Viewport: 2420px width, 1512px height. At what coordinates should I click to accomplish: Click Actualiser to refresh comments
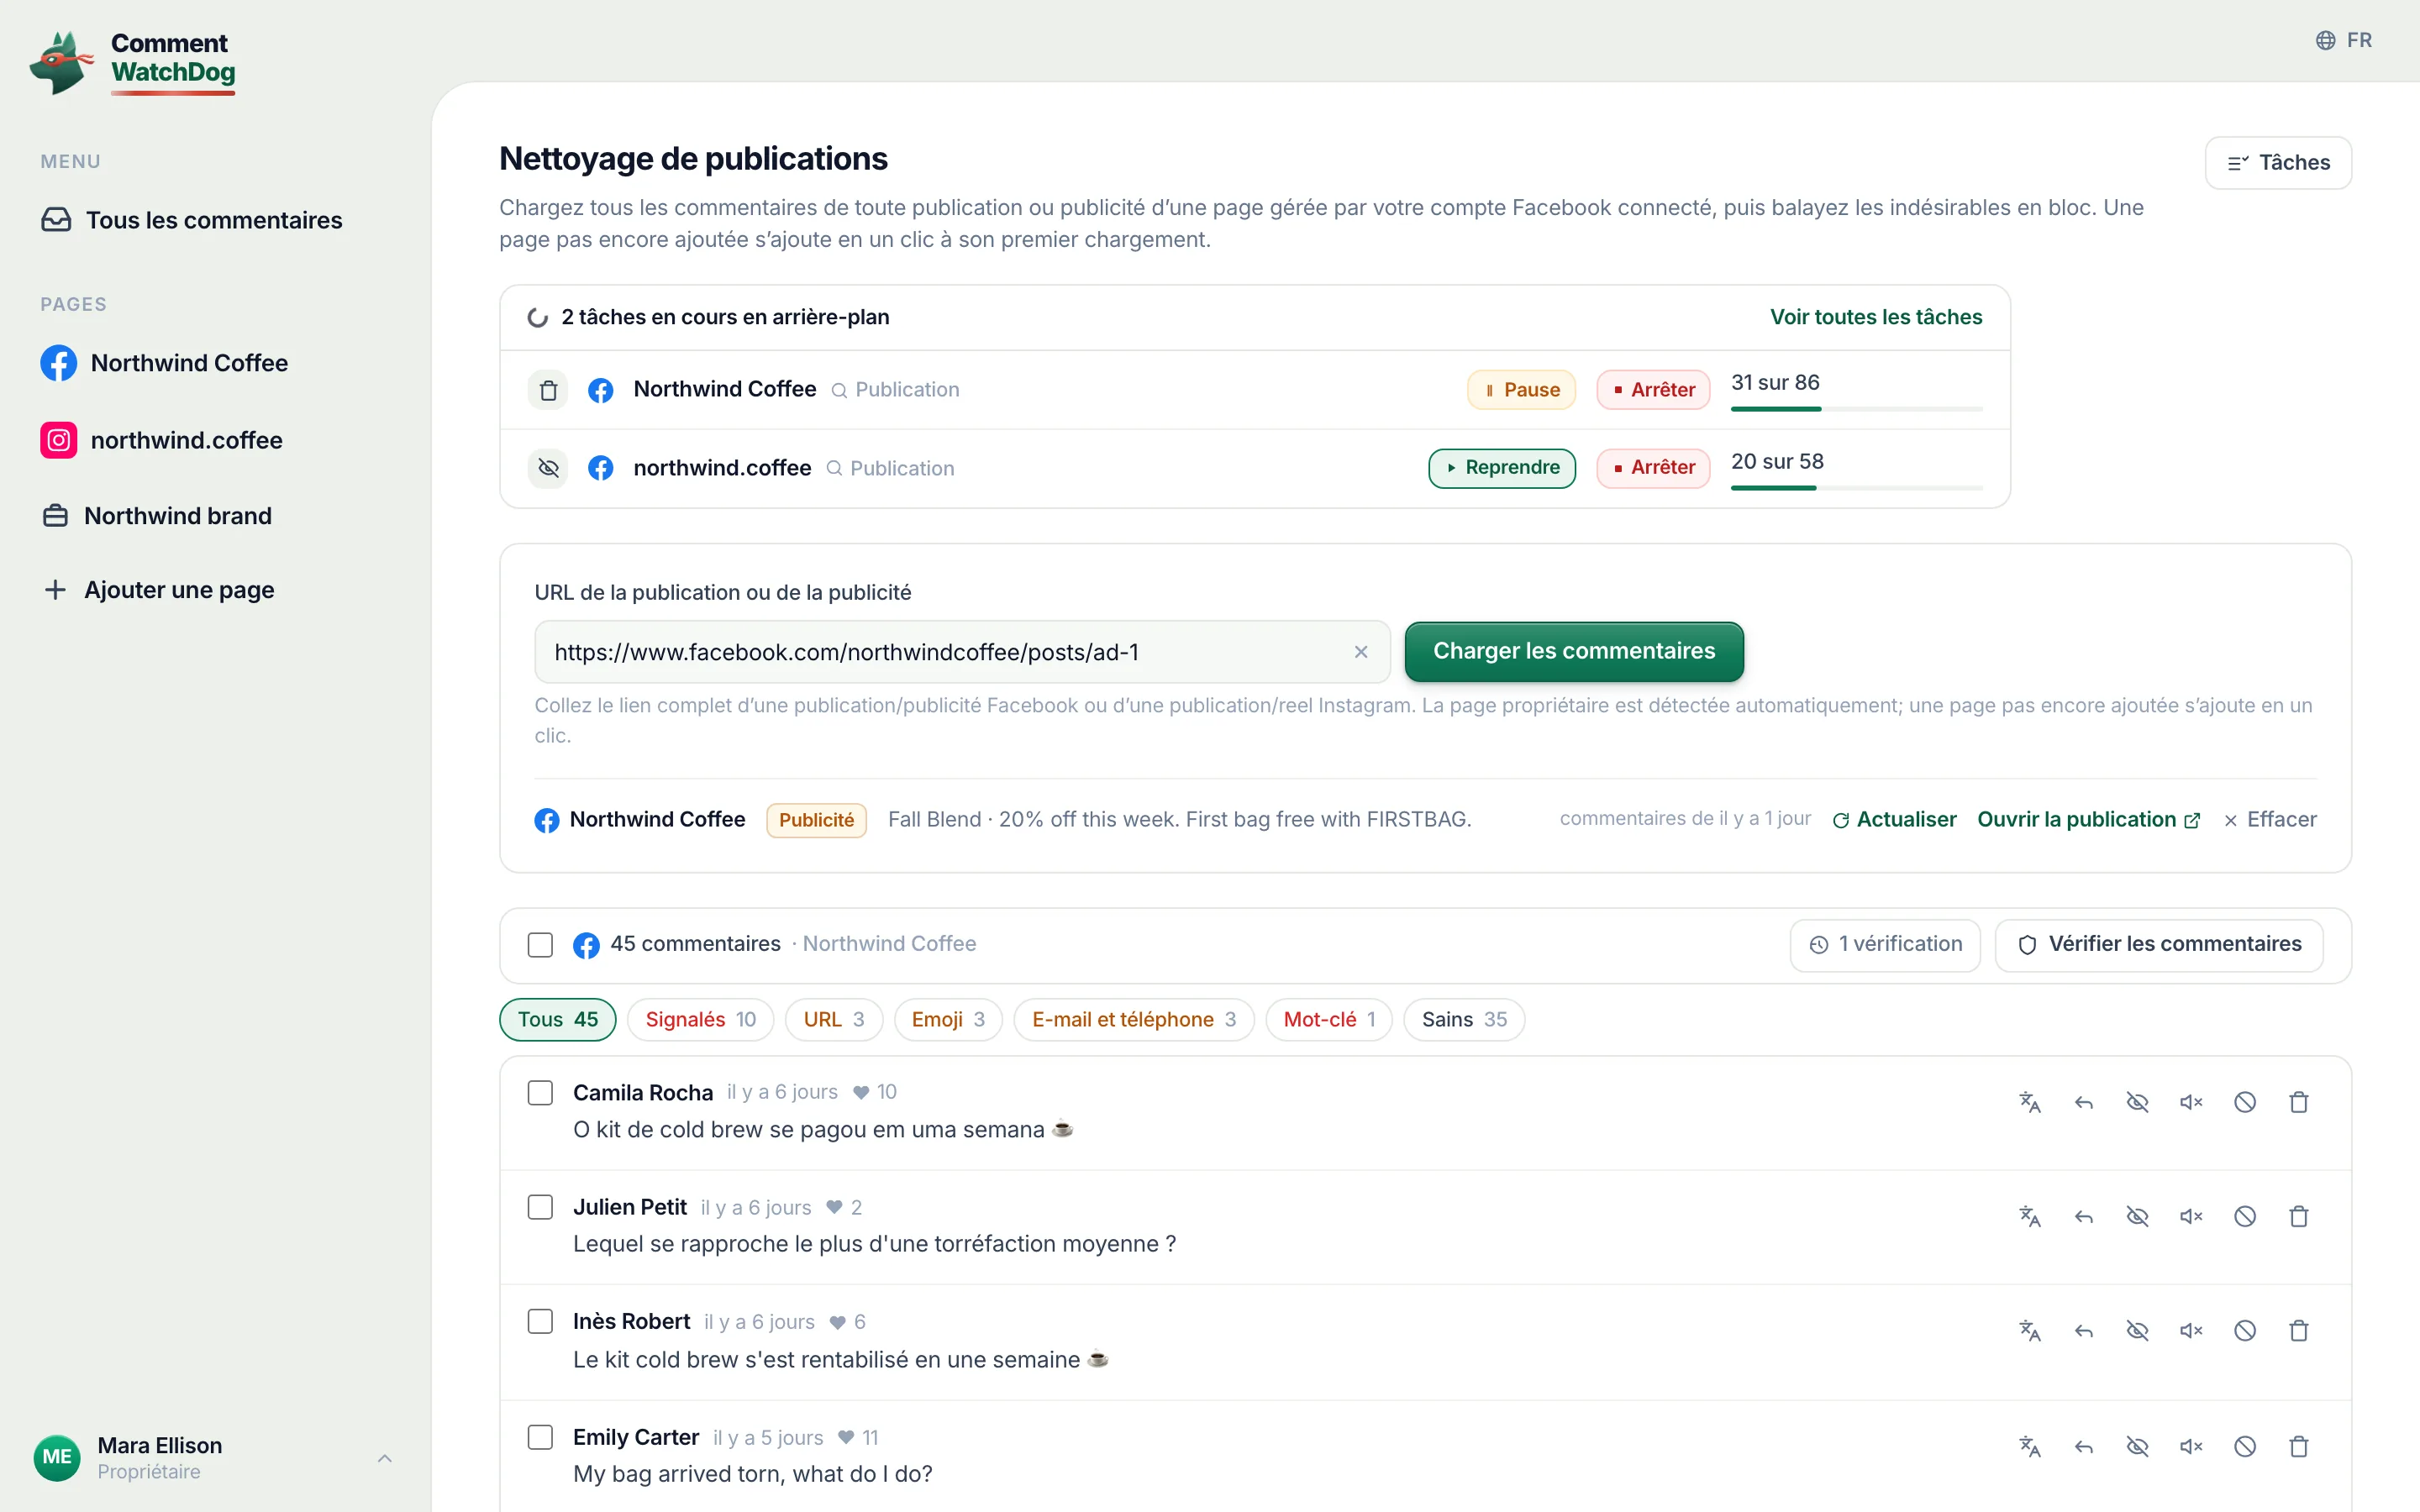click(1894, 820)
